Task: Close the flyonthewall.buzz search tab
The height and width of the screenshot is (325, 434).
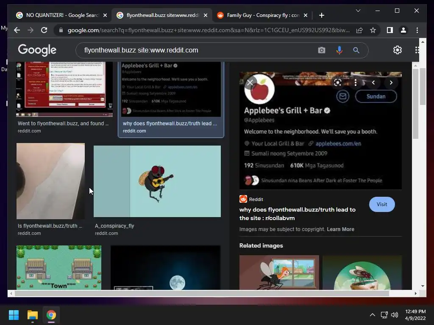Action: 206,15
